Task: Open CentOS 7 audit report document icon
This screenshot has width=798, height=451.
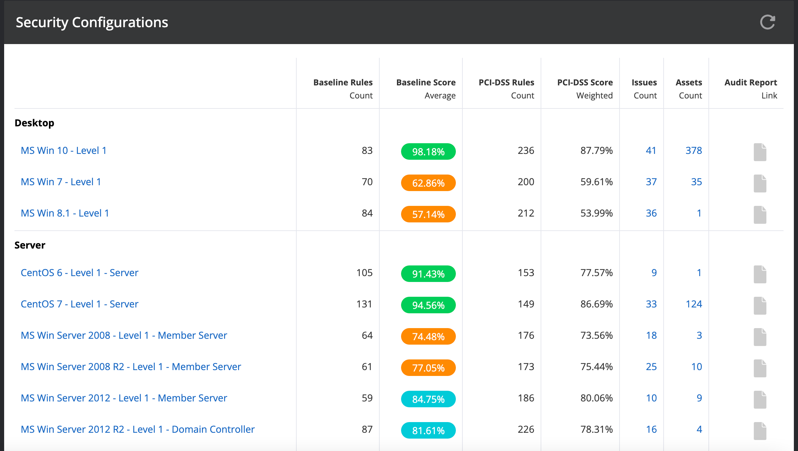Action: tap(760, 305)
